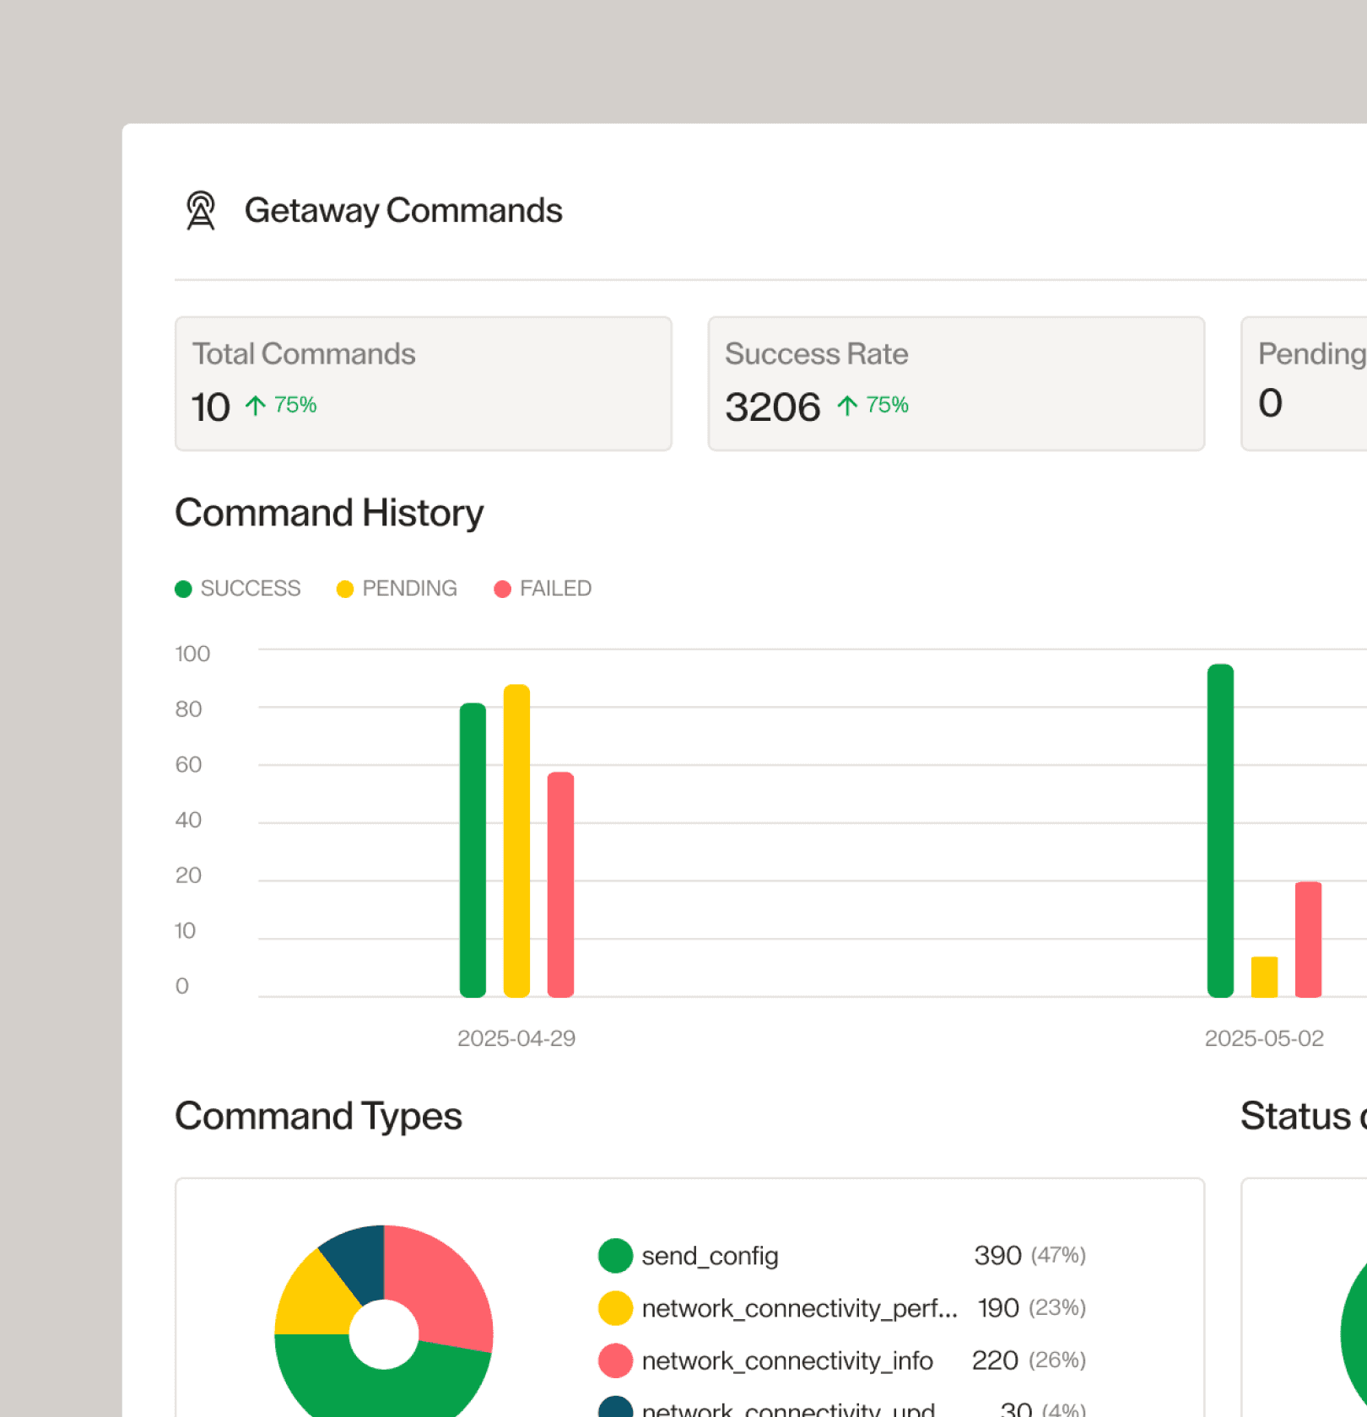Select the yellow pending bar for 2025-04-29
The image size is (1367, 1417).
pyautogui.click(x=516, y=841)
